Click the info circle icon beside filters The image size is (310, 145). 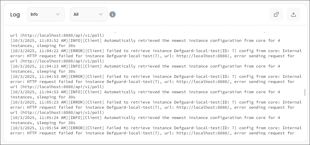[x=113, y=14]
